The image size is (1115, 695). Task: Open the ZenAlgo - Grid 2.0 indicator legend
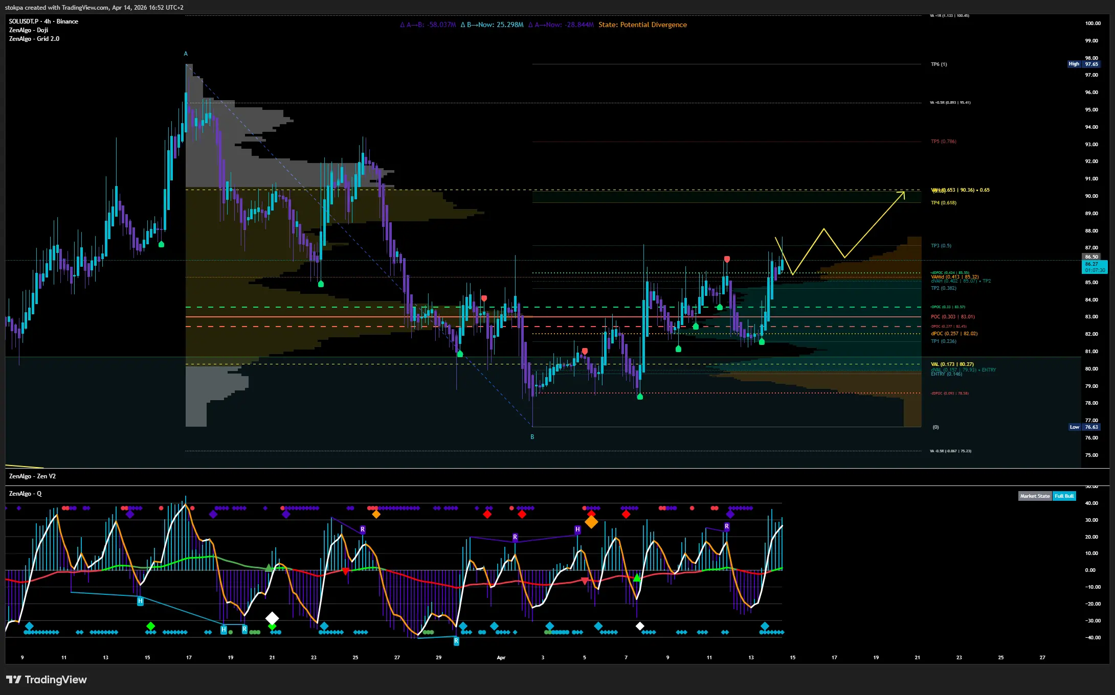34,39
